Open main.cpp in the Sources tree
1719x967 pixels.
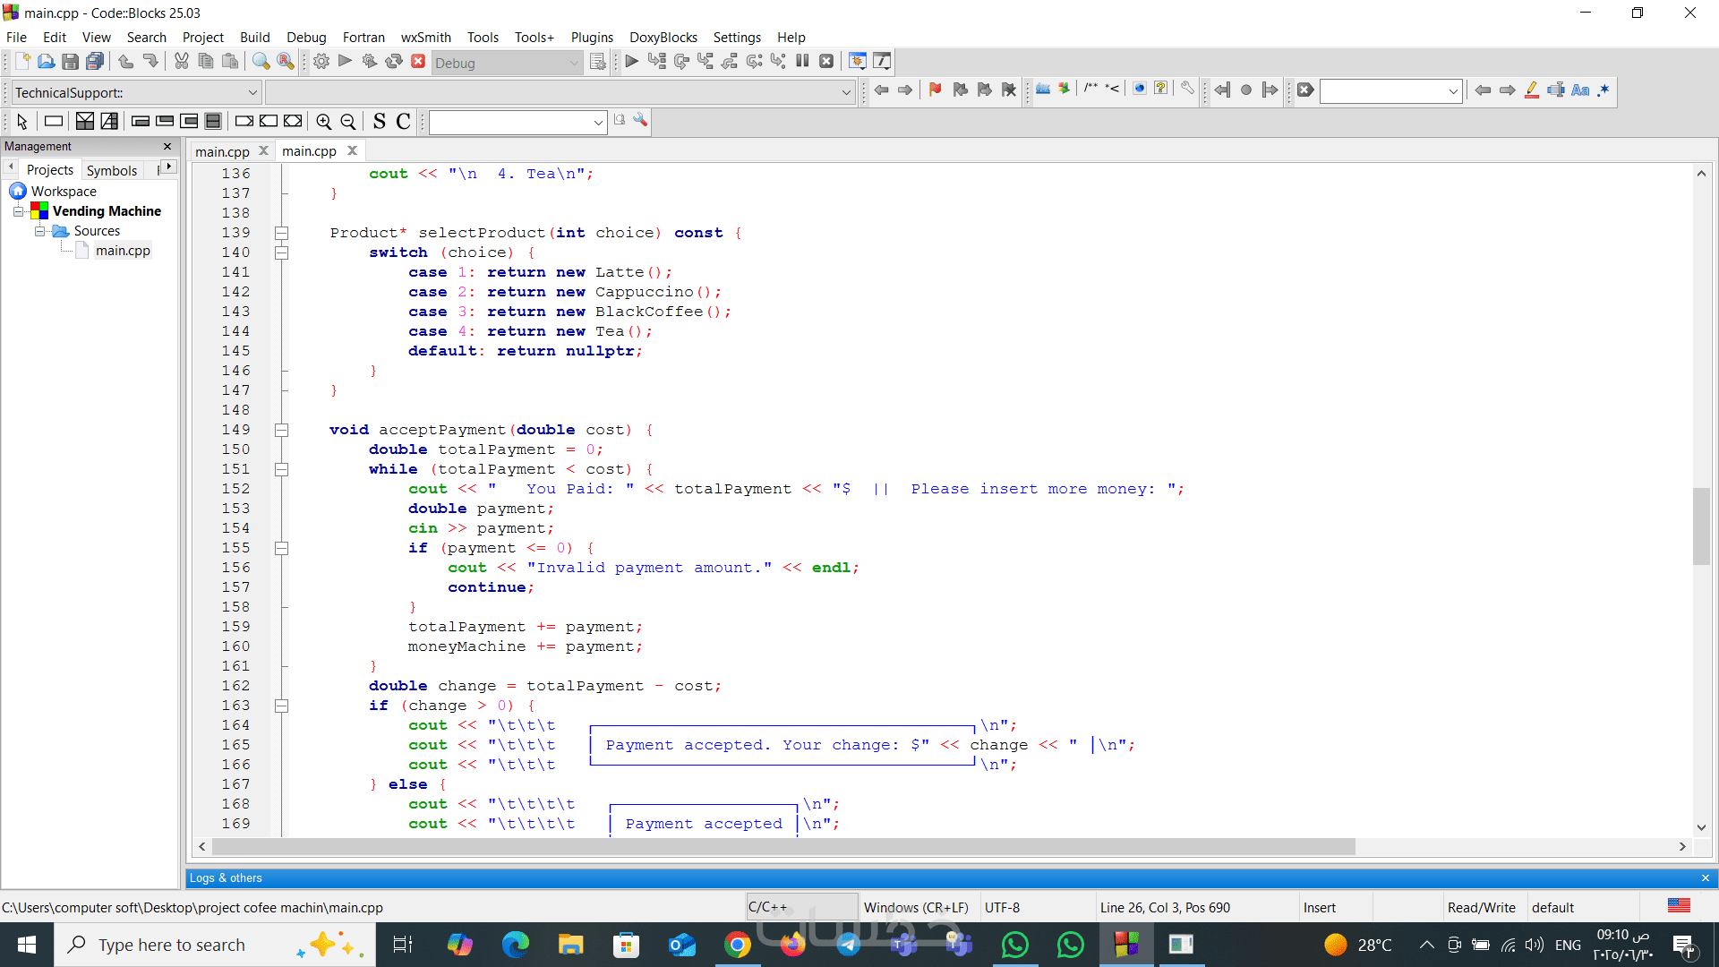point(123,251)
